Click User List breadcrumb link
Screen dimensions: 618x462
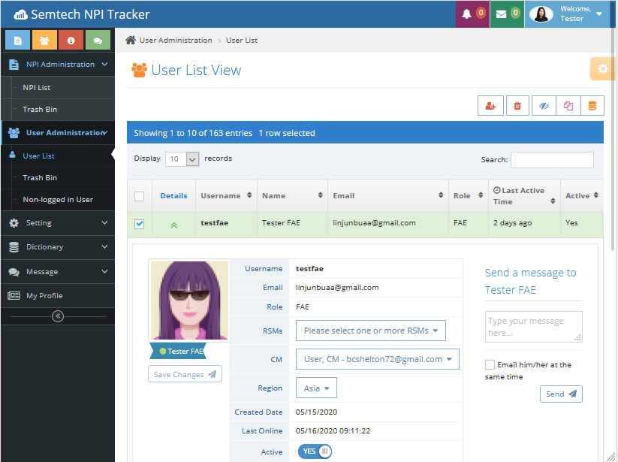pyautogui.click(x=242, y=41)
